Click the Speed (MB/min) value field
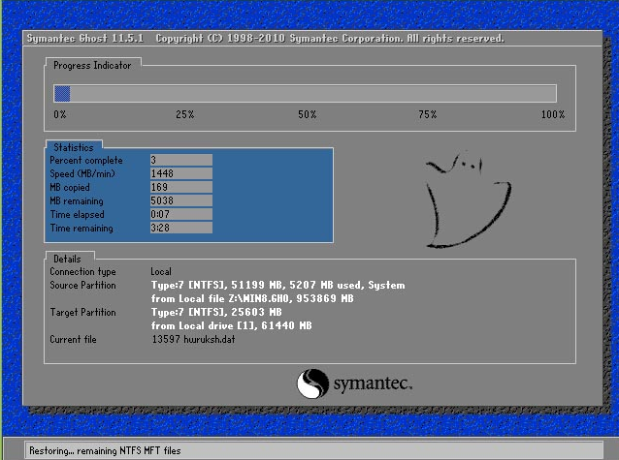Viewport: 619px width, 460px height. [181, 173]
